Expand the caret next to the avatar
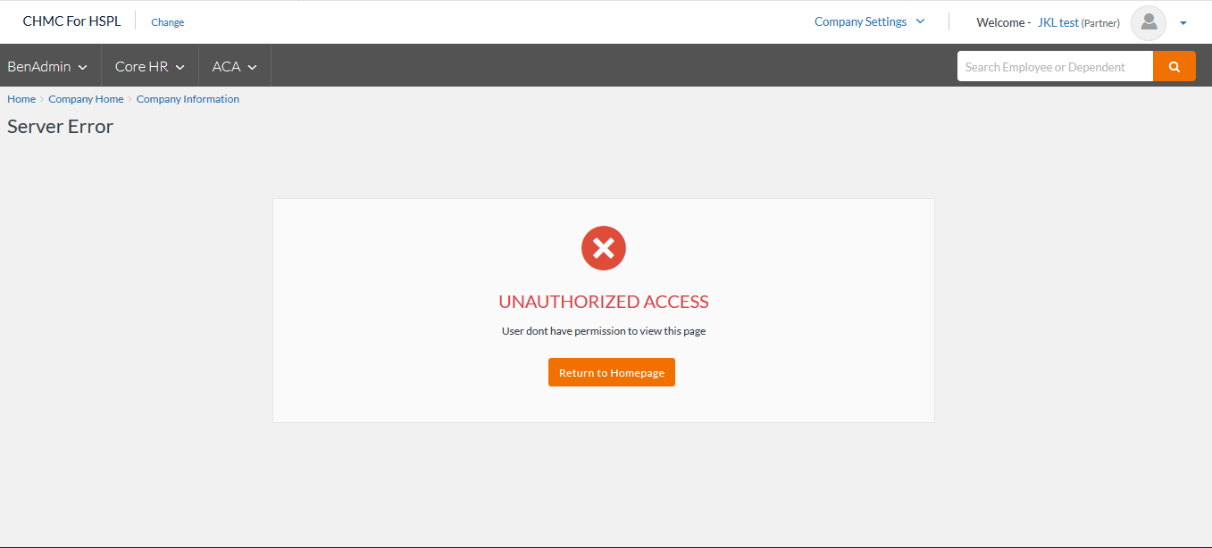1212x548 pixels. pyautogui.click(x=1183, y=23)
